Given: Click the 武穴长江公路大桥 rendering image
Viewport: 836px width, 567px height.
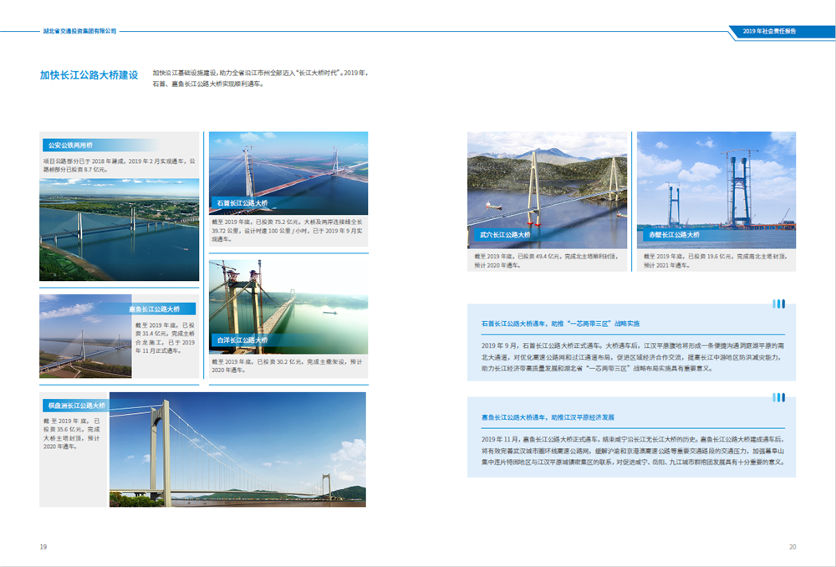Looking at the screenshot, I should pyautogui.click(x=548, y=188).
